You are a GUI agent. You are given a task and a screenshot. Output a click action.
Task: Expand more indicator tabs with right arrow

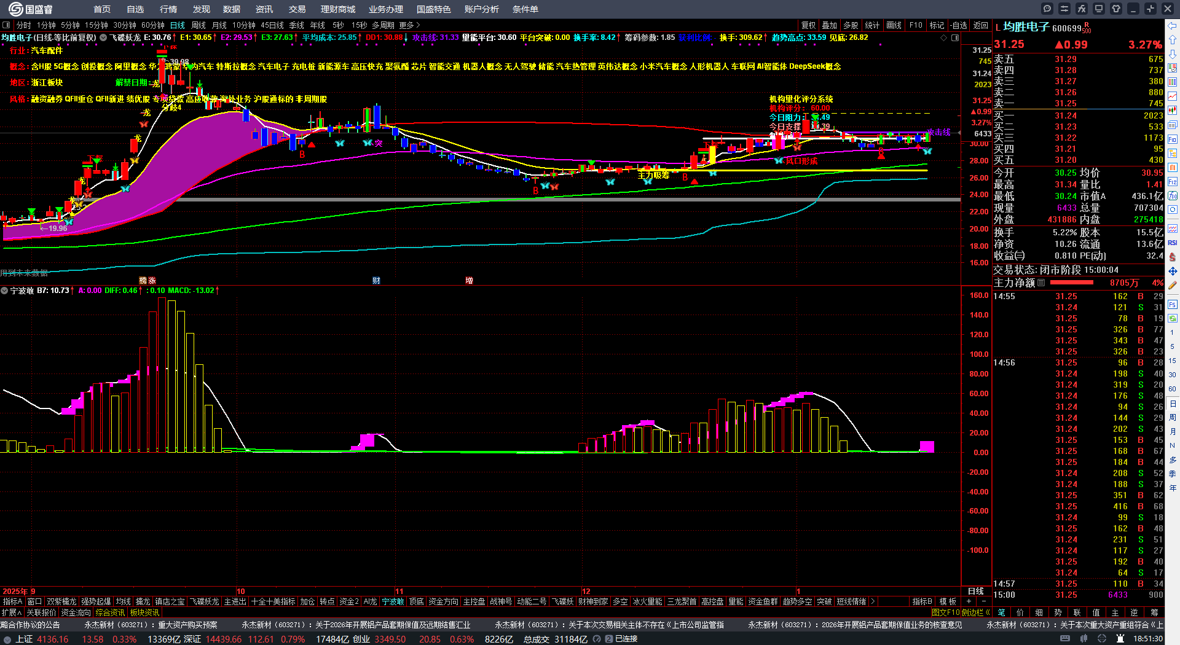[873, 601]
